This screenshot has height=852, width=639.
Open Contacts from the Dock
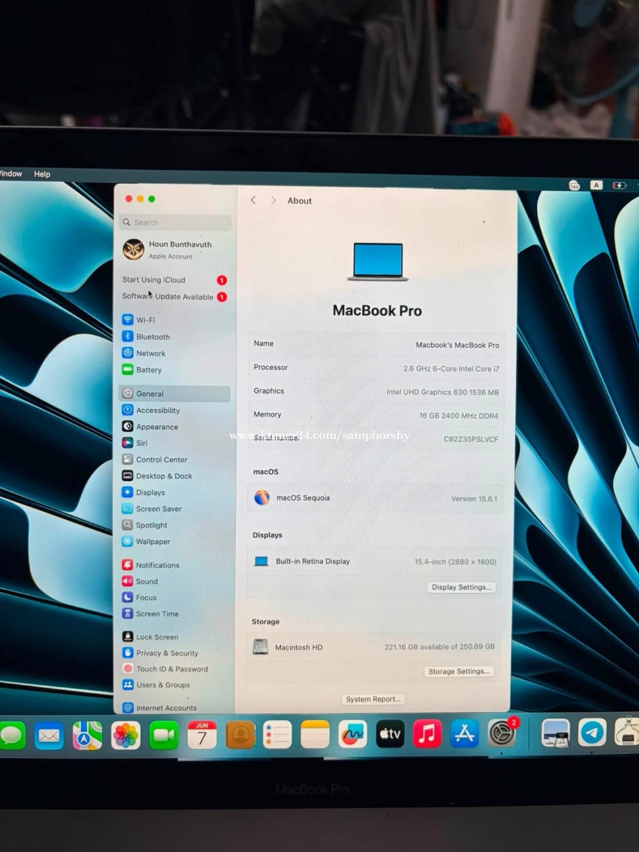pos(240,736)
